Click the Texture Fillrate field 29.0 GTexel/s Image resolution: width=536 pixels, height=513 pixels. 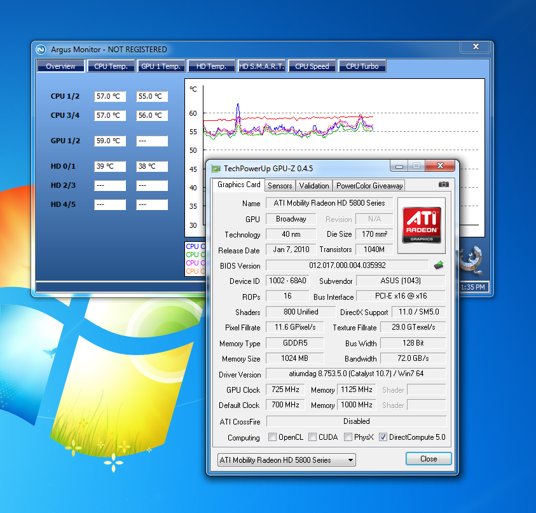413,327
